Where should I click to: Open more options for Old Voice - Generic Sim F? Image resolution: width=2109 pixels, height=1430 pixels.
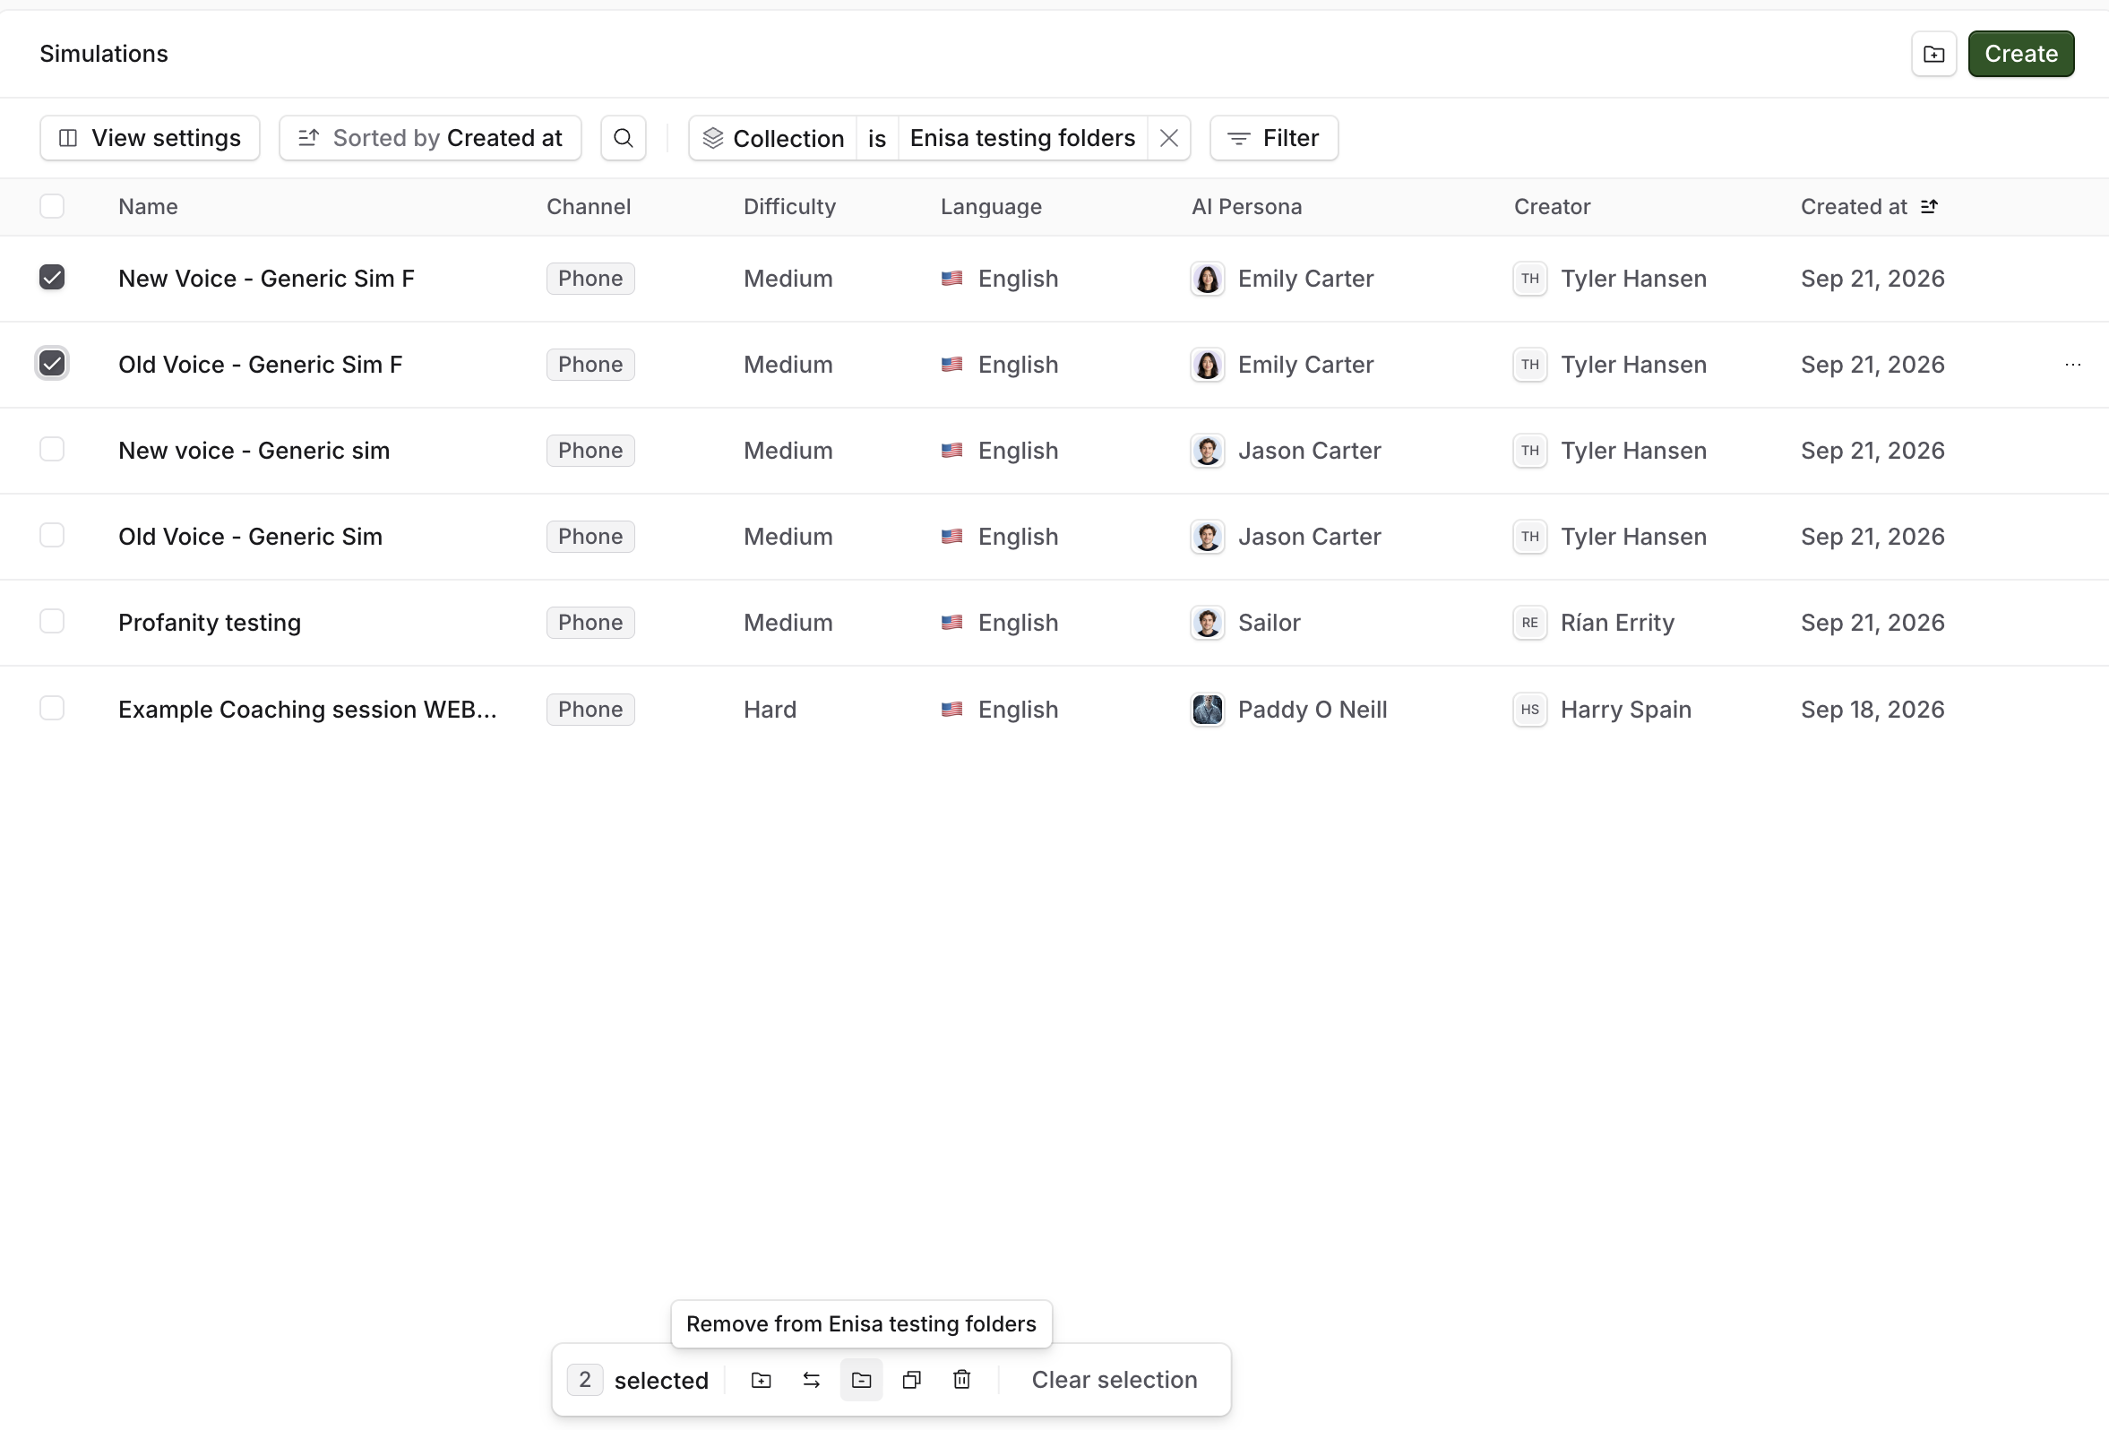click(x=2072, y=365)
